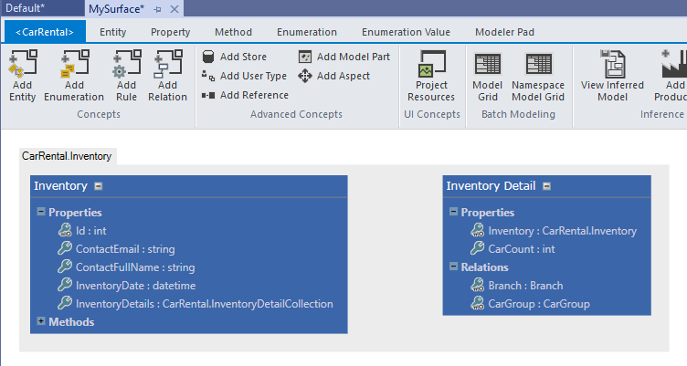Expand Methods section in Inventory entity
The width and height of the screenshot is (687, 366).
point(41,321)
